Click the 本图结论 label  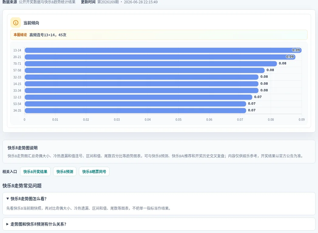(x=20, y=35)
